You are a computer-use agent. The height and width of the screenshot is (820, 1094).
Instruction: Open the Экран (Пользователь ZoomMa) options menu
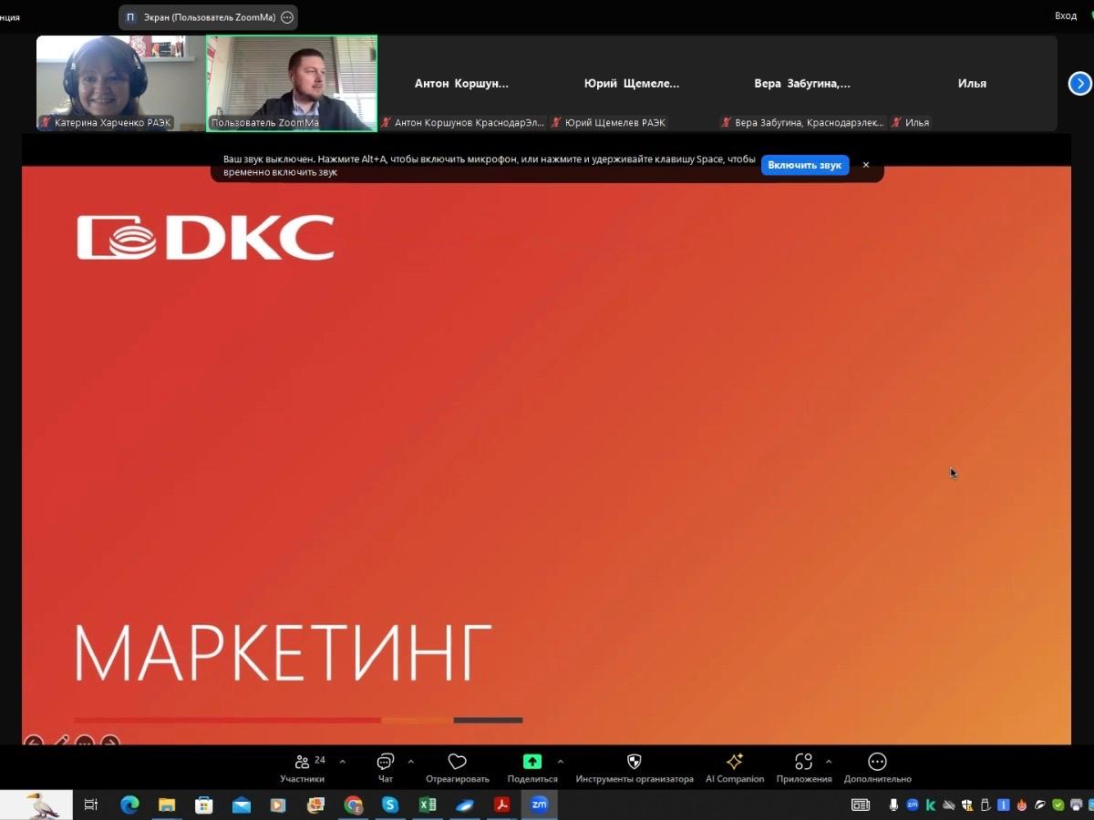287,17
